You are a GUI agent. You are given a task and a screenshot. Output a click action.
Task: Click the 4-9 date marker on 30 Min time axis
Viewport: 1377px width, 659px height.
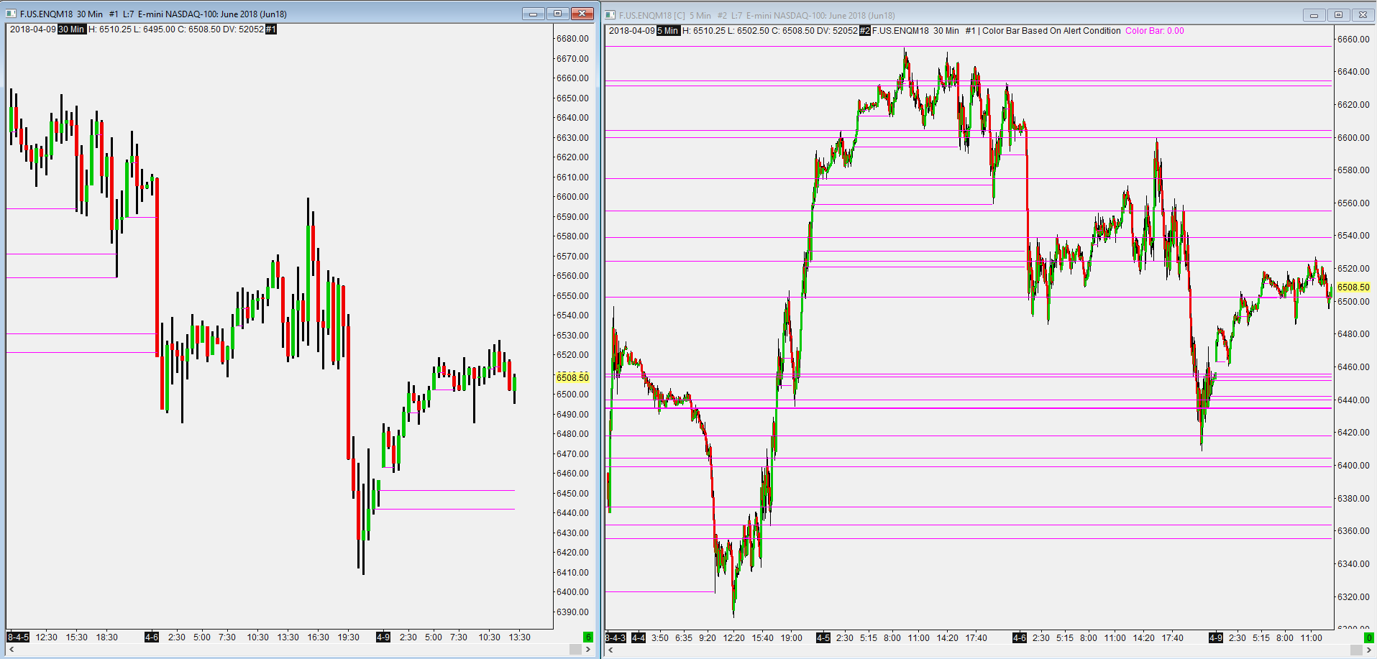pyautogui.click(x=383, y=637)
